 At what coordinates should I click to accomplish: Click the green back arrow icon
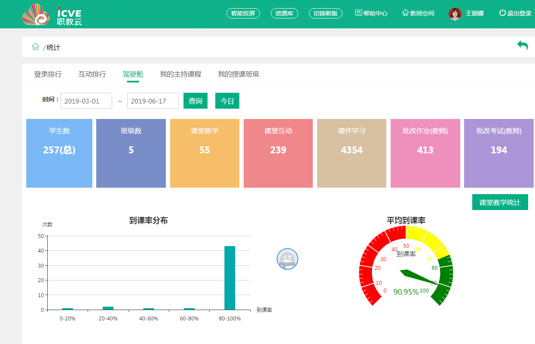coord(522,45)
